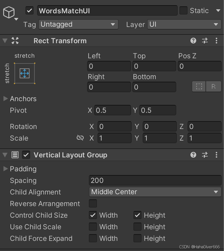Open Child Alignment Middle Center dropdown
Screen dimensions: 224x251
pos(155,192)
